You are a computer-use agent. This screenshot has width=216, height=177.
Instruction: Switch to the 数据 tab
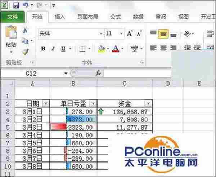coord(138,17)
